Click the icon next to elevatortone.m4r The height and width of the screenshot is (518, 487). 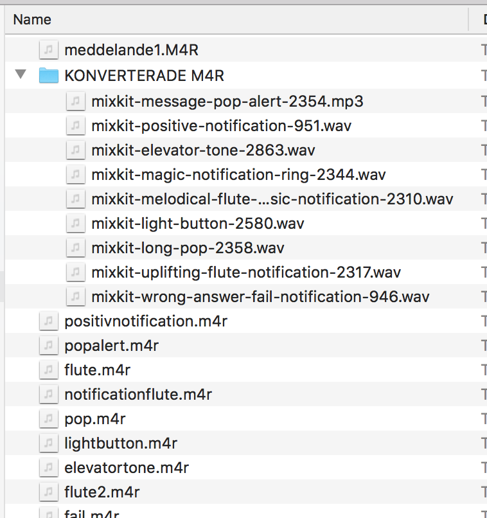coord(48,467)
